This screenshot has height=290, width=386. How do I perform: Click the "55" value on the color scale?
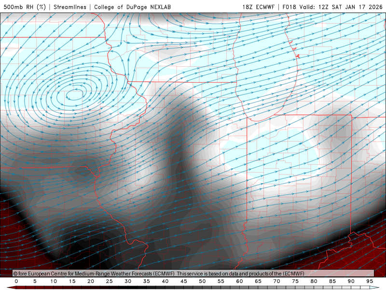(221, 281)
